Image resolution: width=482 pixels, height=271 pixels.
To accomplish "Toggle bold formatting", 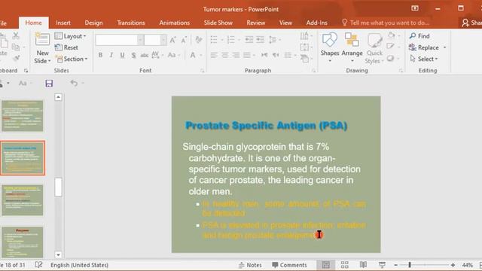I will click(100, 55).
